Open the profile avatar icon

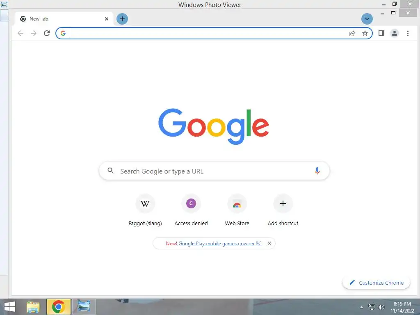[x=394, y=33]
